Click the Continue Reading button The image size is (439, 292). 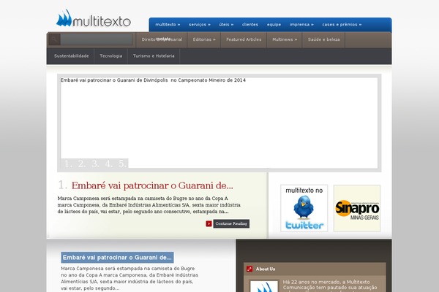231,223
